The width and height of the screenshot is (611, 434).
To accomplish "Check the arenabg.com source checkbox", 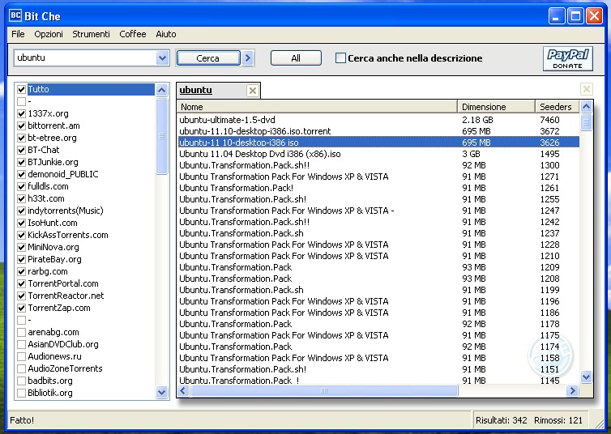I will click(x=22, y=332).
